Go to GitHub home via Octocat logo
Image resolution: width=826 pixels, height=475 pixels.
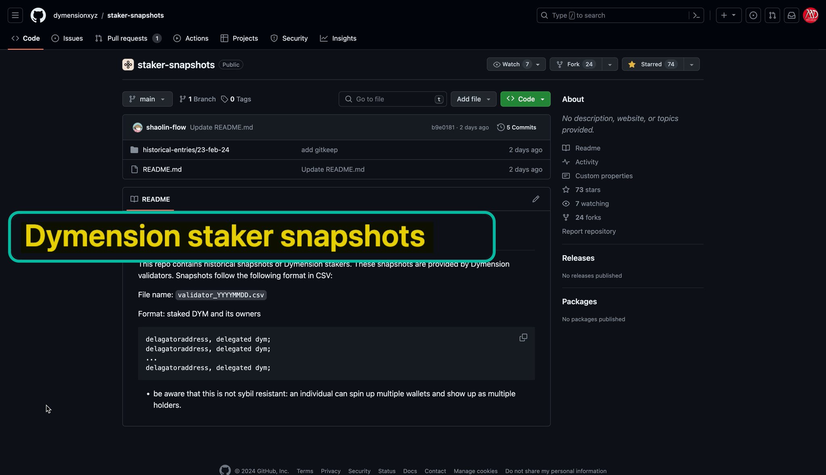coord(38,15)
